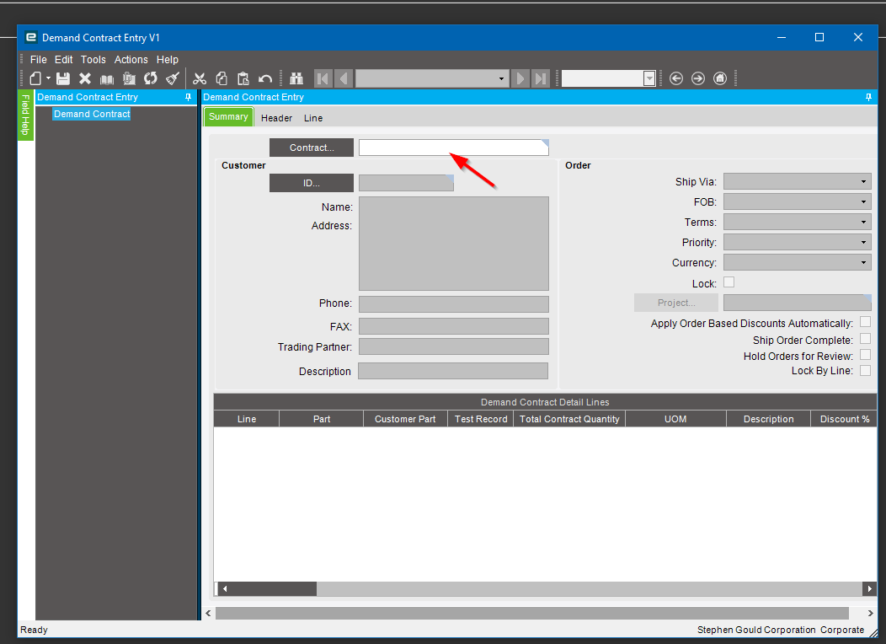Open the Edit menu
This screenshot has width=886, height=644.
coord(63,59)
